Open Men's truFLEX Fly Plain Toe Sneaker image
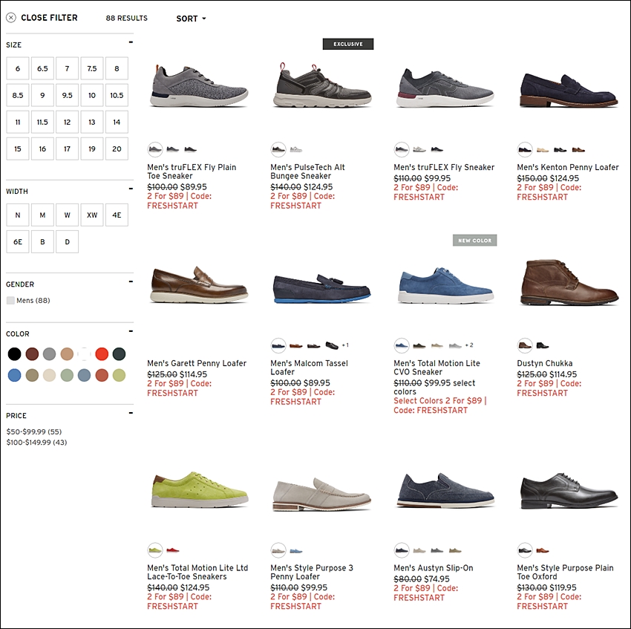631x629 pixels. (x=199, y=87)
